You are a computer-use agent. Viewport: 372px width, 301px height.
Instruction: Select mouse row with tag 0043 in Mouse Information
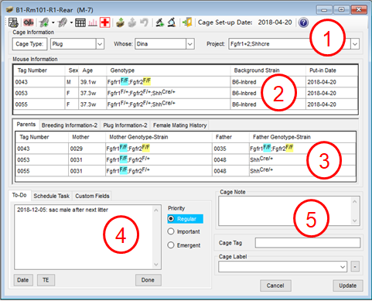coord(186,82)
